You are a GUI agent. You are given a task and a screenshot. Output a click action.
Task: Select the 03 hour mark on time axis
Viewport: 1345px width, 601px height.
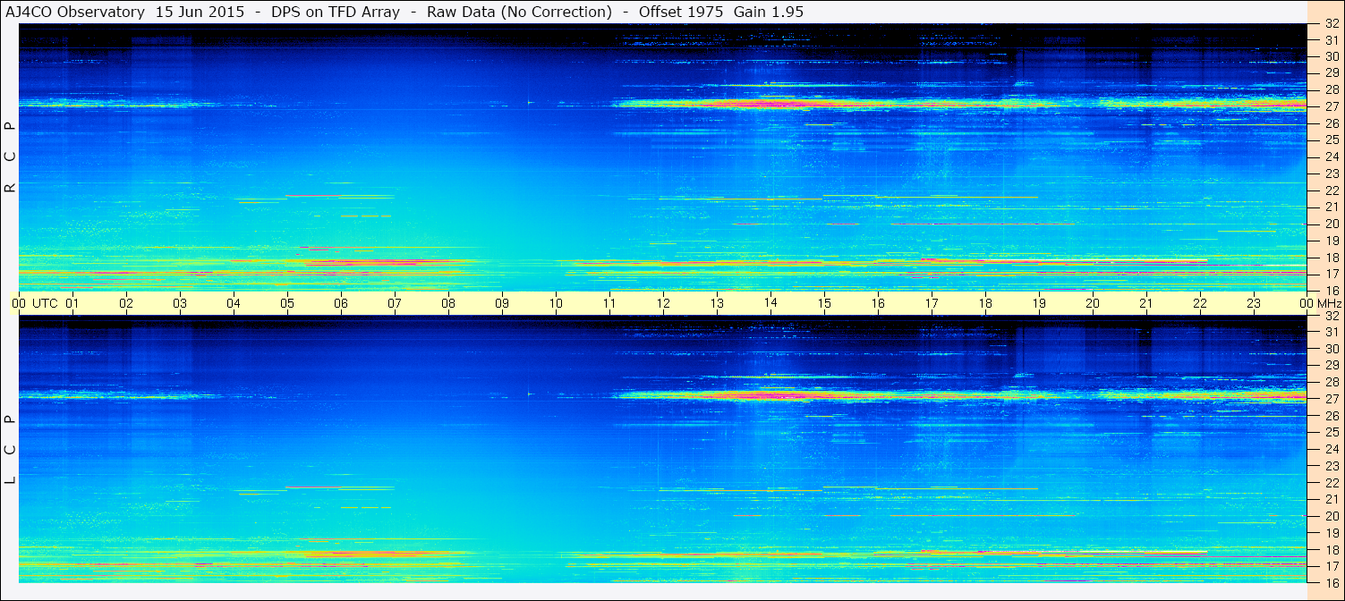[180, 303]
